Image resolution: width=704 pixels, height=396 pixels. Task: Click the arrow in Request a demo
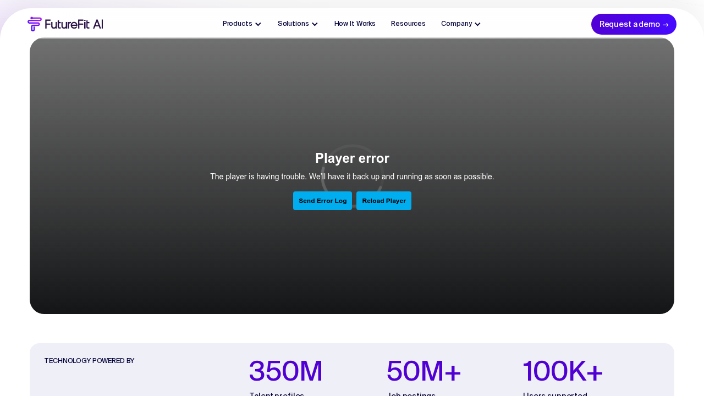tap(665, 25)
